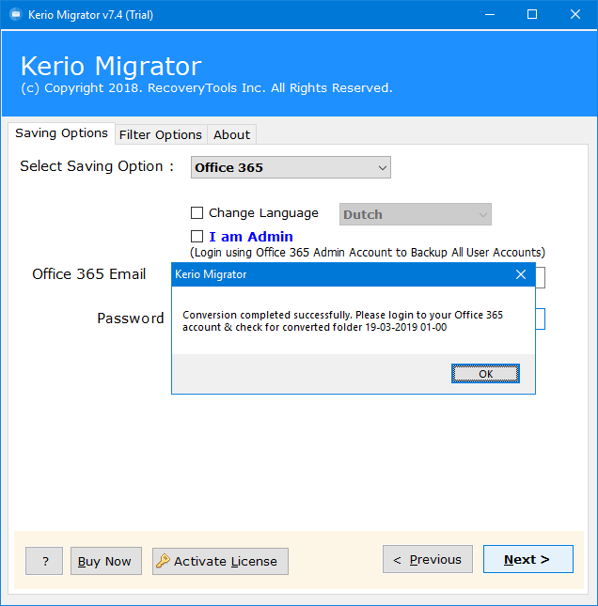Click the 'Office 365 Email' label
598x606 pixels.
click(x=89, y=274)
